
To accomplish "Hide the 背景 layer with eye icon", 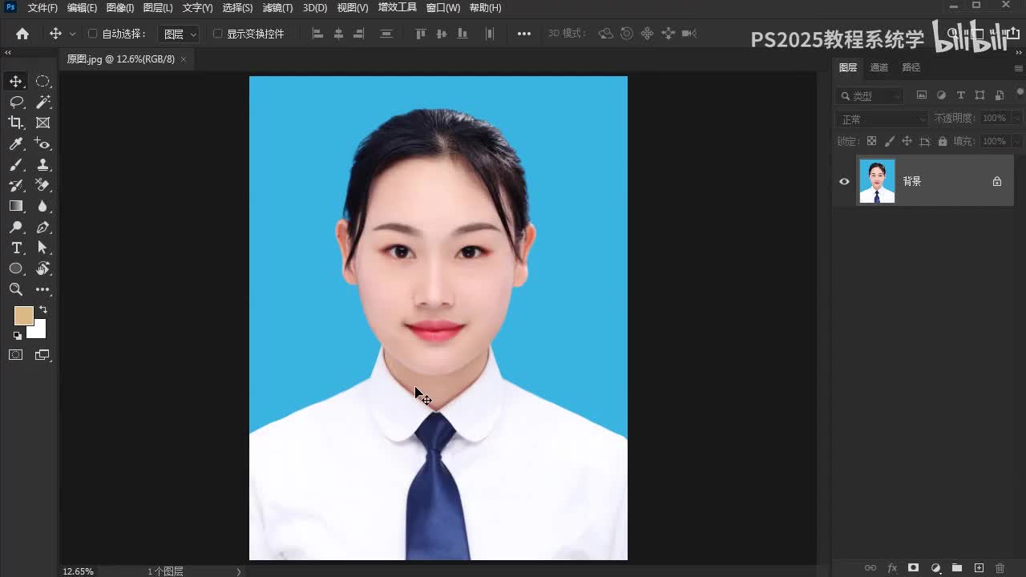I will point(844,181).
